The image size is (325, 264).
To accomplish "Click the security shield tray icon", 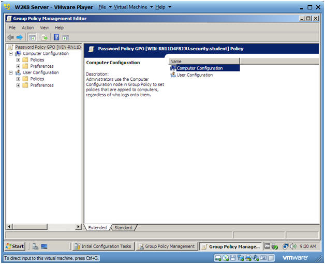I will coord(275,246).
